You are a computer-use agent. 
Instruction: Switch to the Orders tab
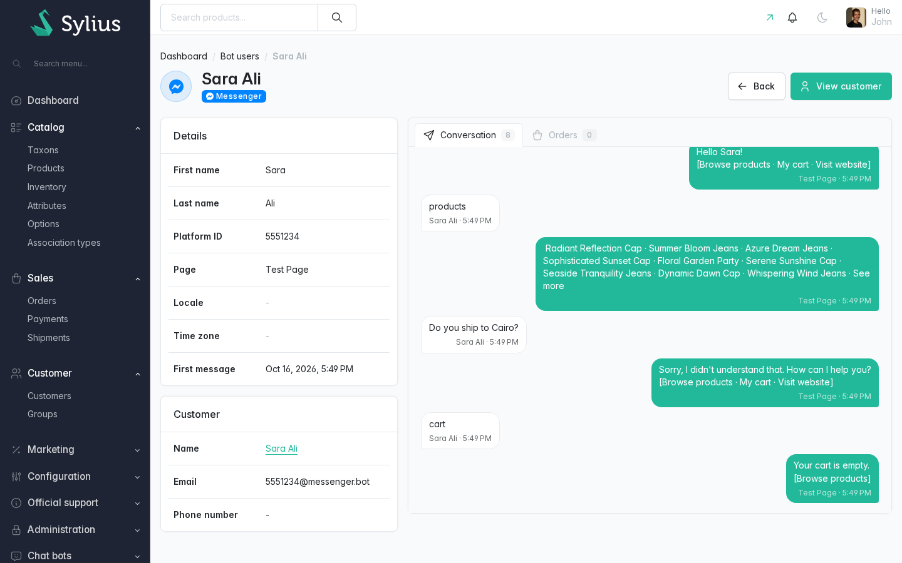tap(564, 135)
